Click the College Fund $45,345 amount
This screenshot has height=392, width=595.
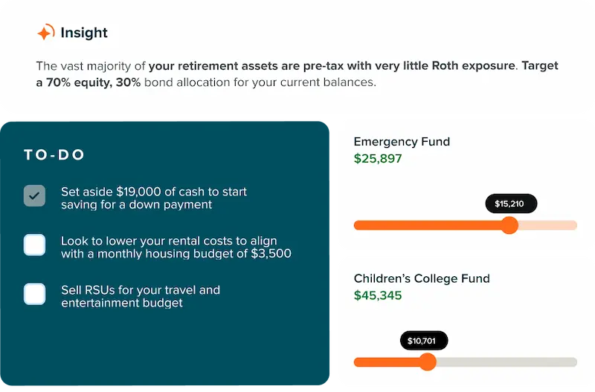click(378, 295)
